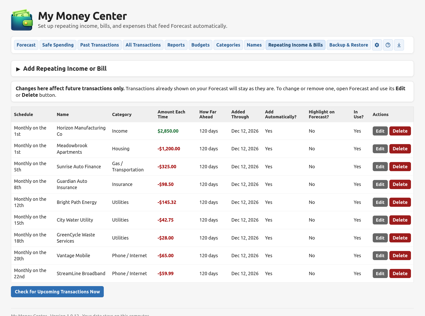Image resolution: width=425 pixels, height=316 pixels.
Task: Go to Past Transactions tab
Action: 100,45
